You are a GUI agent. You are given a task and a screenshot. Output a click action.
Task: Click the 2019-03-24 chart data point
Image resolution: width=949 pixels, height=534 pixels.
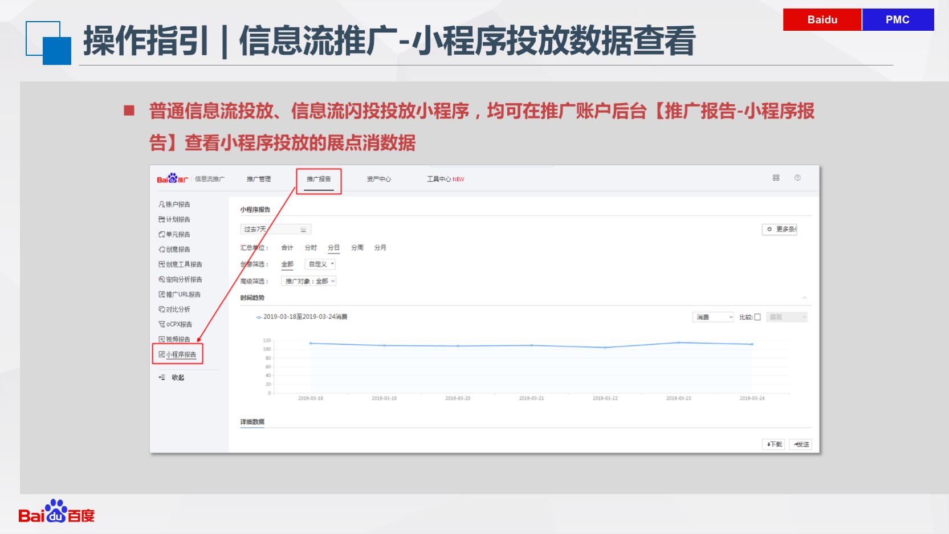752,344
